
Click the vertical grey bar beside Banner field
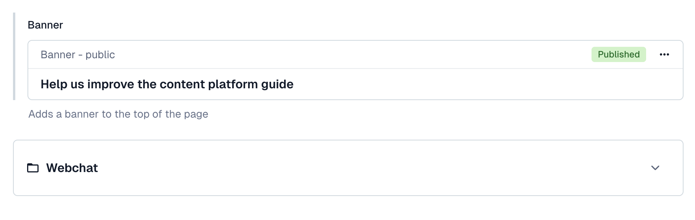pos(14,56)
